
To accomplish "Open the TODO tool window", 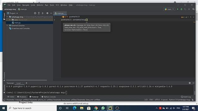I will pyautogui.click(x=11, y=97).
